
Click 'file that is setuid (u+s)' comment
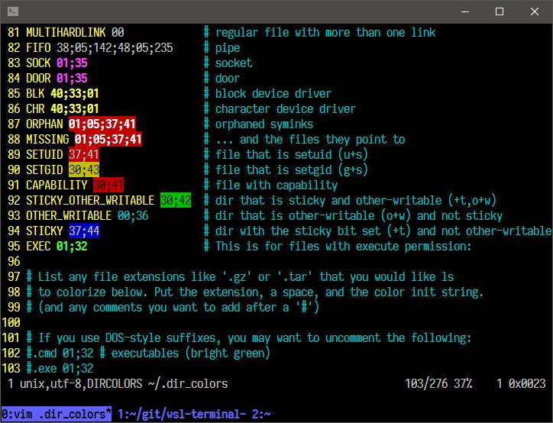coord(292,154)
